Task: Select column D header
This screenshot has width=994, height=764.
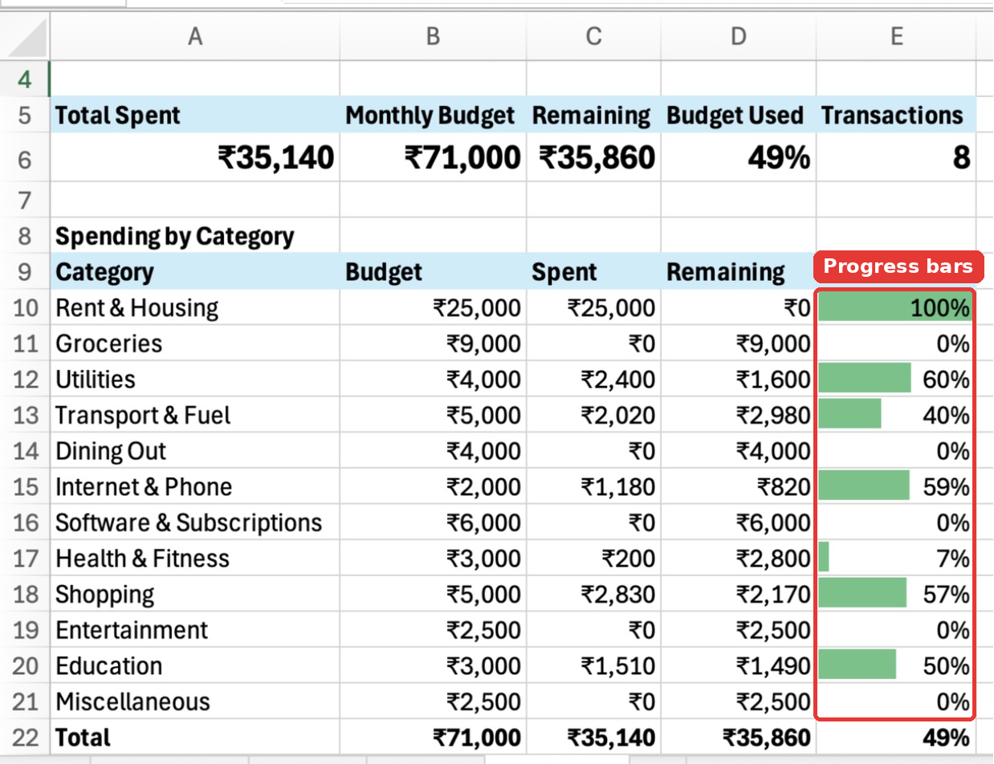Action: (x=739, y=36)
